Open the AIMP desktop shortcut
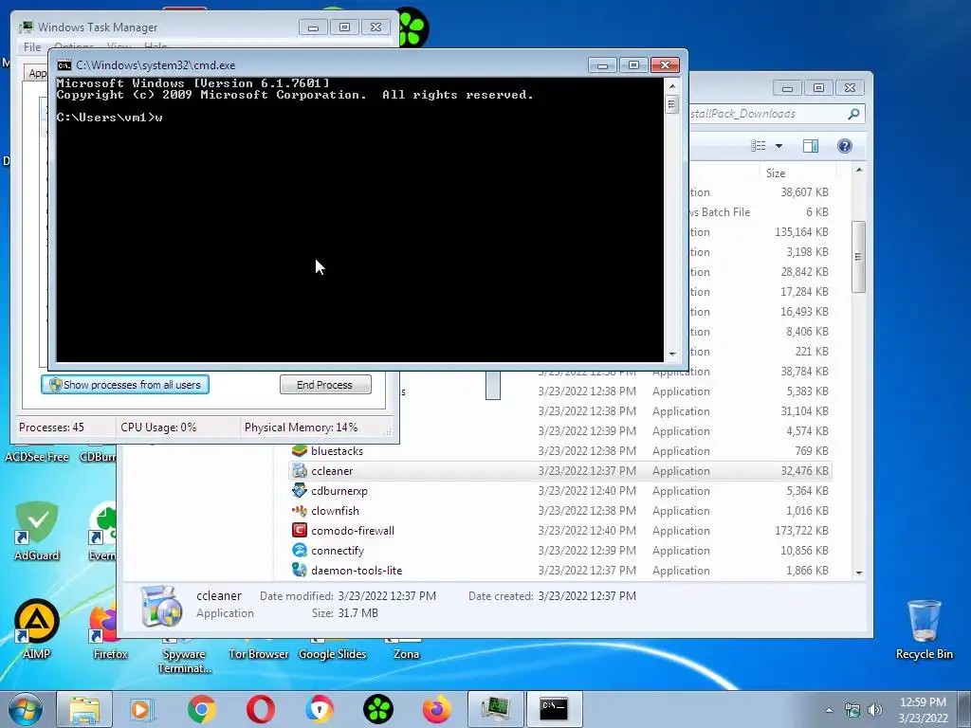 (x=37, y=629)
